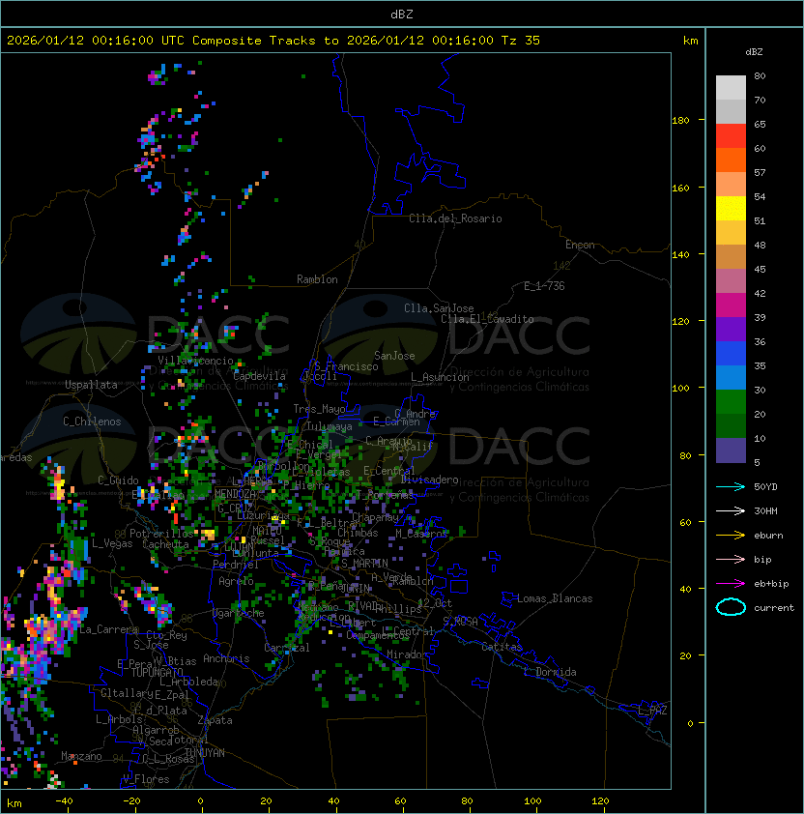Viewport: 804px width, 814px height.
Task: Click the 'Potrerillos' map label
Action: pyautogui.click(x=161, y=534)
